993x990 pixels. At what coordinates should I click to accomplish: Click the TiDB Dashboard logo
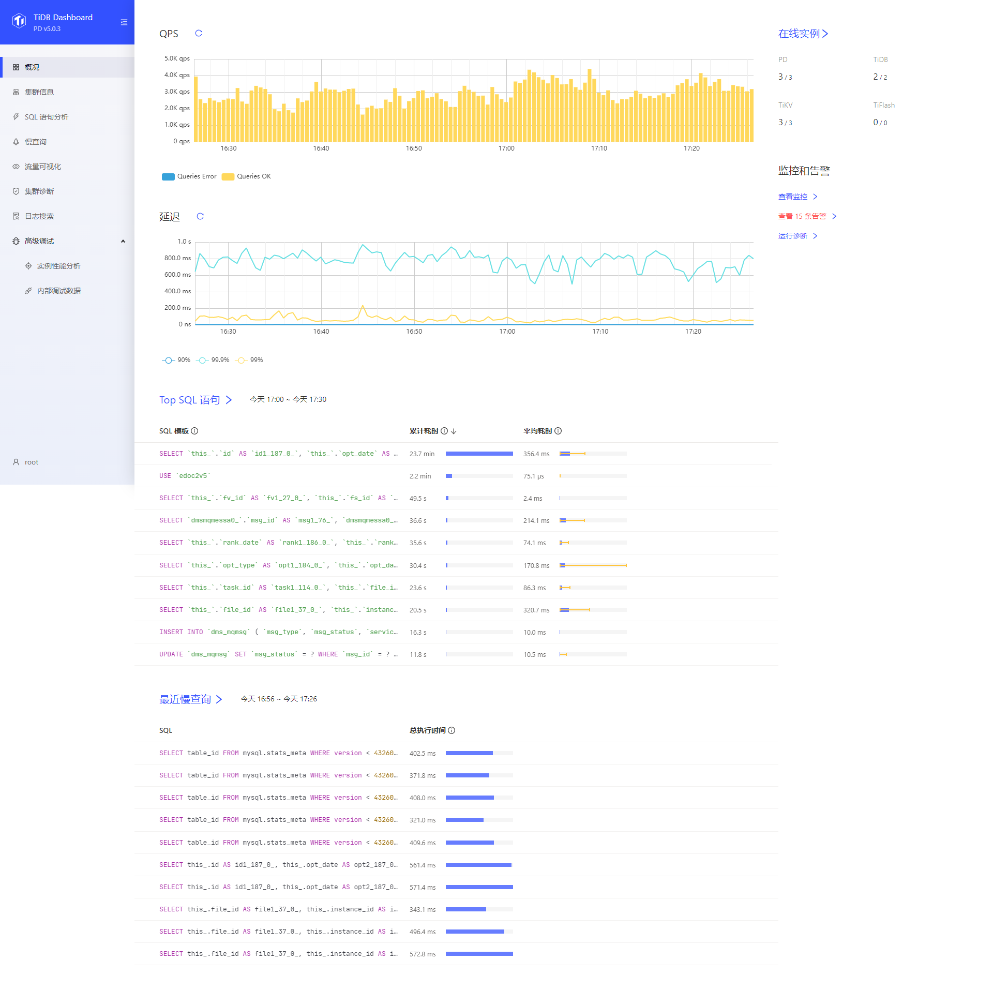click(x=19, y=21)
